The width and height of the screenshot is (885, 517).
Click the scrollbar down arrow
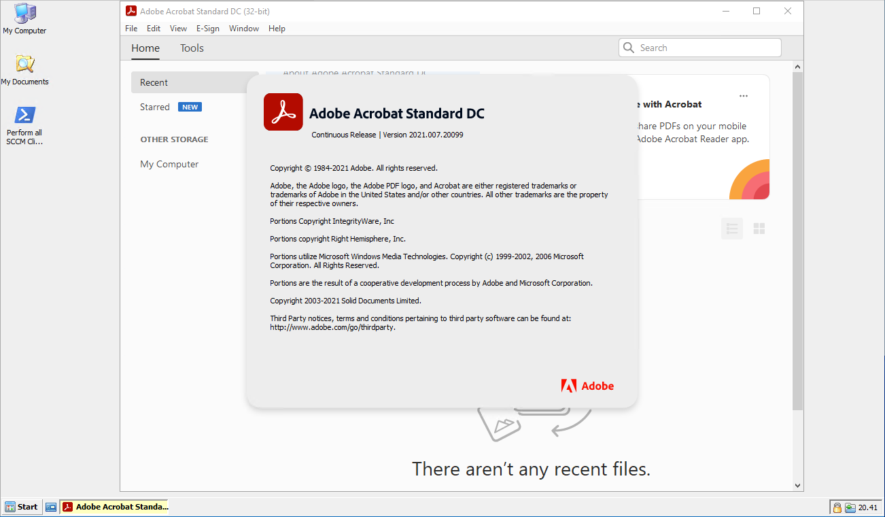coord(798,486)
